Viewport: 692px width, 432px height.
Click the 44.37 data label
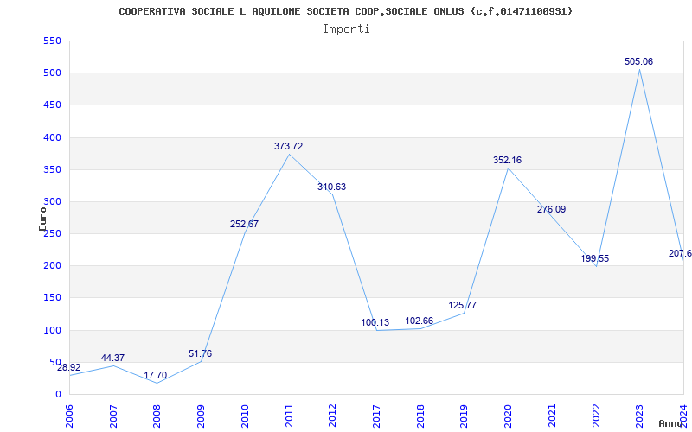coord(112,358)
